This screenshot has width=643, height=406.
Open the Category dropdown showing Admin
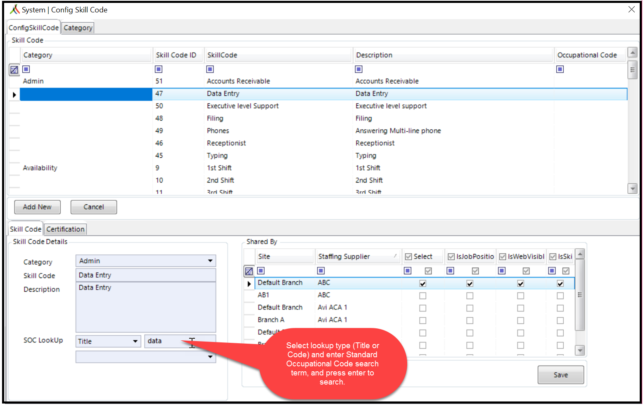[x=210, y=261]
